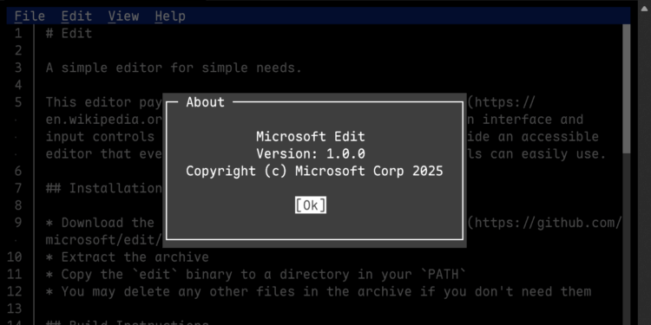The height and width of the screenshot is (325, 651).
Task: Click the github.com URL on line 9
Action: [545, 223]
